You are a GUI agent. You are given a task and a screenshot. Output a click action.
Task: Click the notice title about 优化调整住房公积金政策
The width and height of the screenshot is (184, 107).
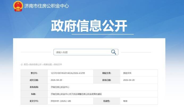tap(76, 94)
